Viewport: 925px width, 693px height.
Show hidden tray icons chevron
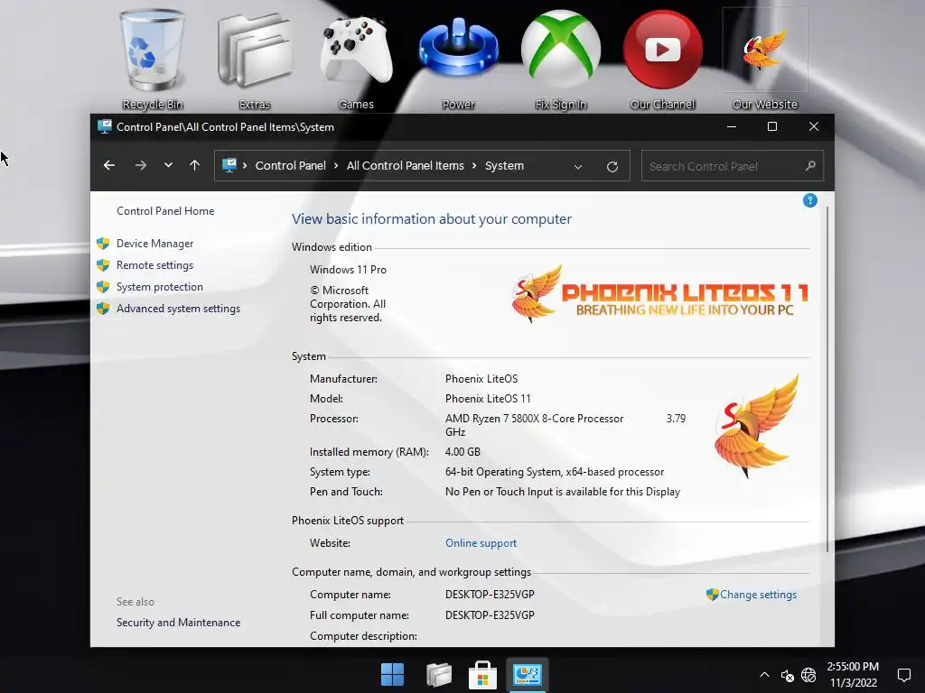[x=764, y=675]
